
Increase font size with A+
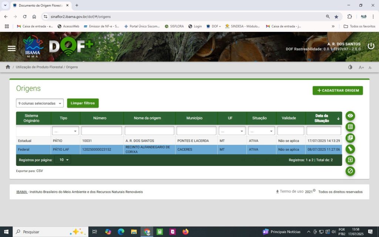click(361, 67)
